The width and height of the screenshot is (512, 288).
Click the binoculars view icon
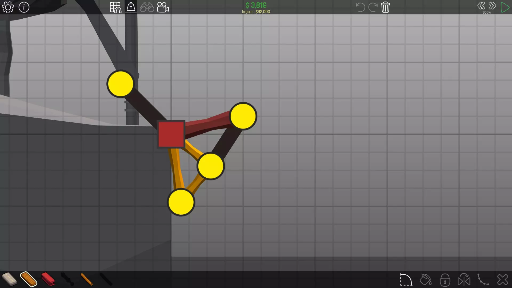pos(147,7)
